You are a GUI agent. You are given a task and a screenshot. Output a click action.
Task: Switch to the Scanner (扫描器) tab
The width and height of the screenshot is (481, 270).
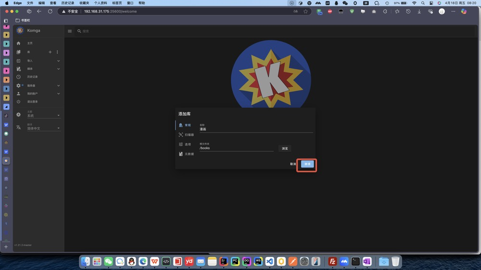click(x=186, y=135)
